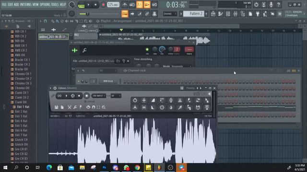
Task: Open the Pattern 2 selector
Action: click(x=194, y=14)
